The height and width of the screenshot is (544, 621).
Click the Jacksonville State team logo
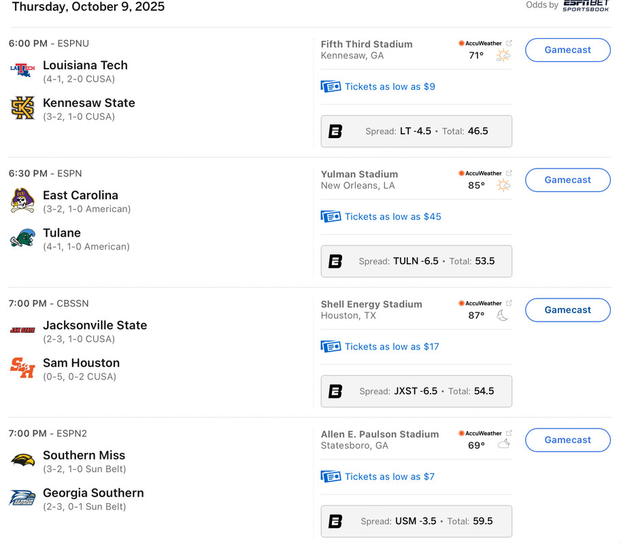coord(22,330)
